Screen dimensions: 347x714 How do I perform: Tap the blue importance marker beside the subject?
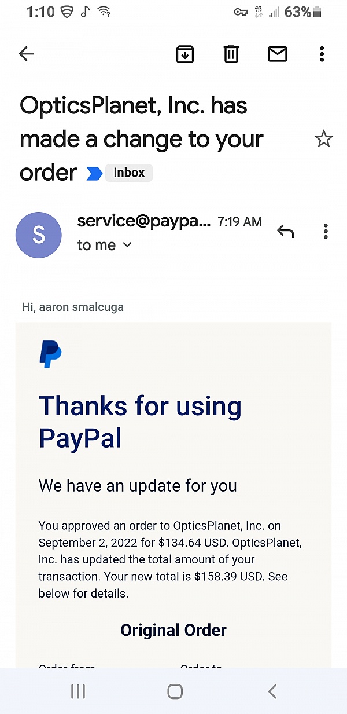[94, 173]
